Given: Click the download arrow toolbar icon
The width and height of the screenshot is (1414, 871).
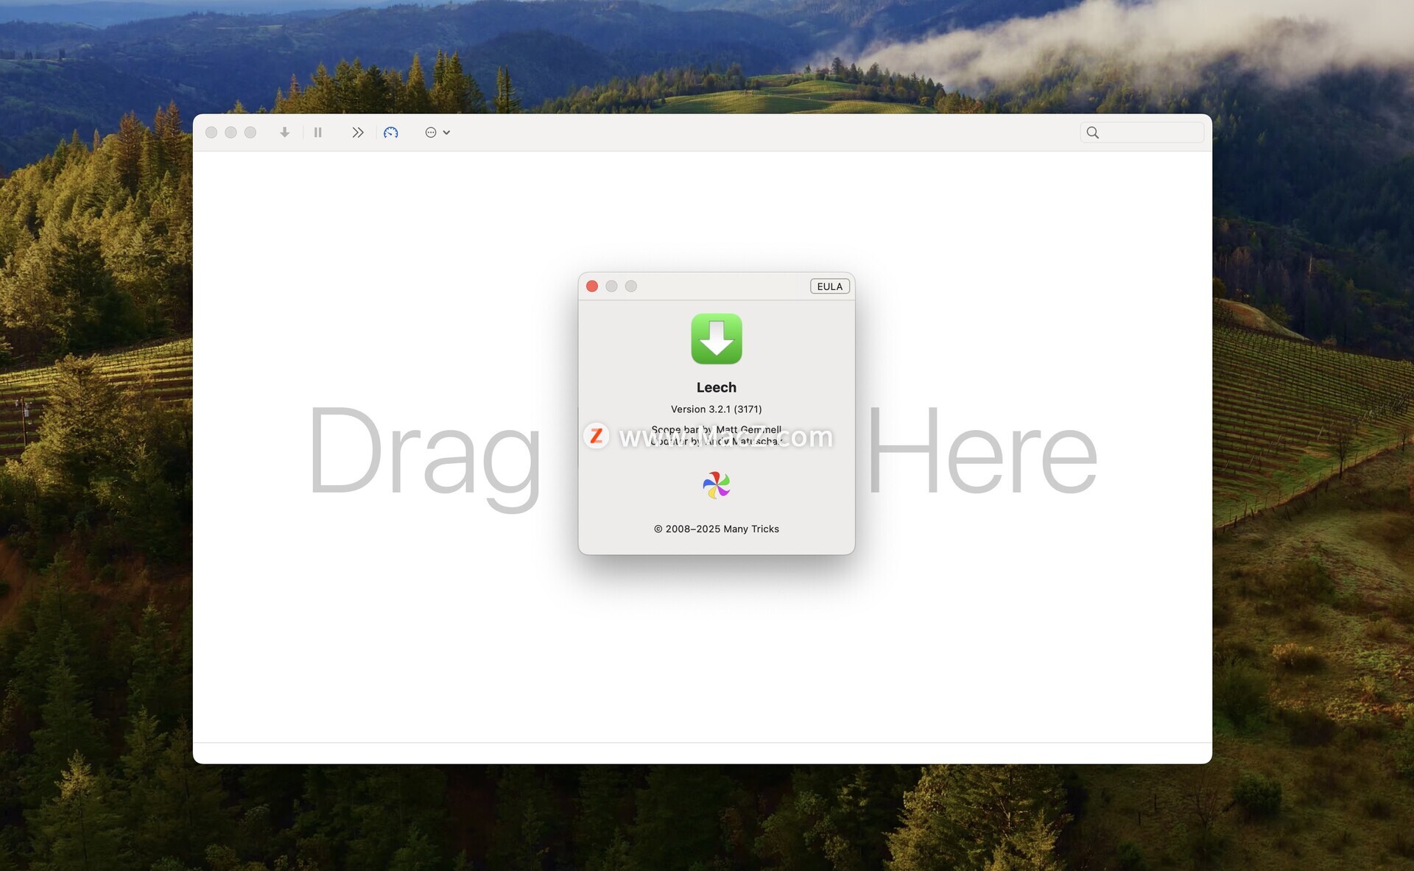Looking at the screenshot, I should [x=284, y=133].
